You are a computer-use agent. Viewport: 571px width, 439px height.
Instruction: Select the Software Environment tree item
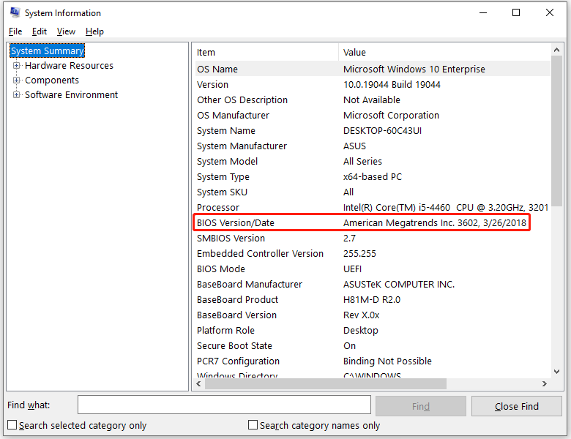(x=72, y=94)
